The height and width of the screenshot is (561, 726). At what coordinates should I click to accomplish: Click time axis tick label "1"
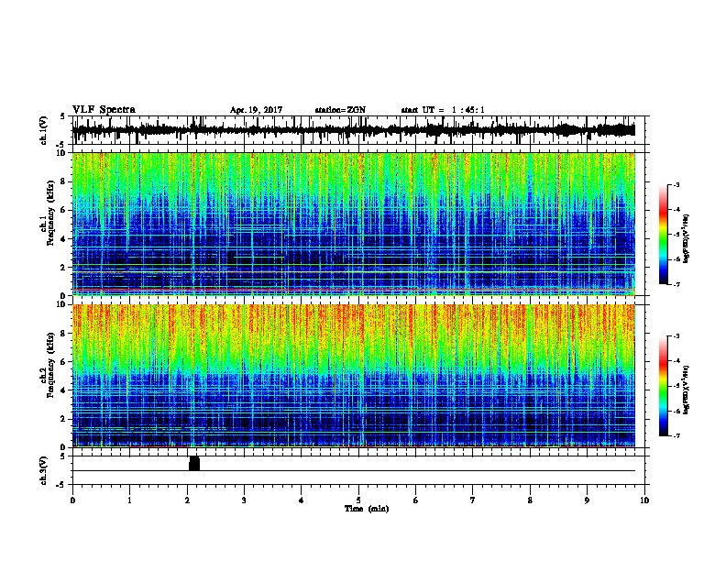point(129,500)
